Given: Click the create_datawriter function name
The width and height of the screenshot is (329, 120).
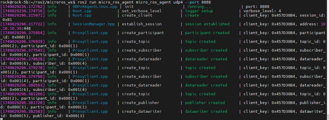Looking at the screenshot, I should (x=142, y=111).
